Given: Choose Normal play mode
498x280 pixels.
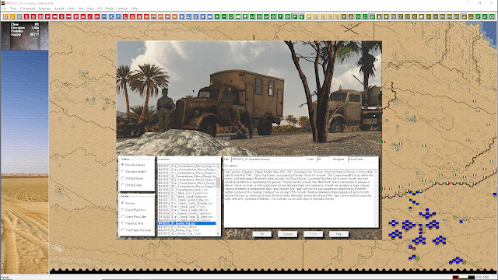Looking at the screenshot, I should click(x=123, y=203).
